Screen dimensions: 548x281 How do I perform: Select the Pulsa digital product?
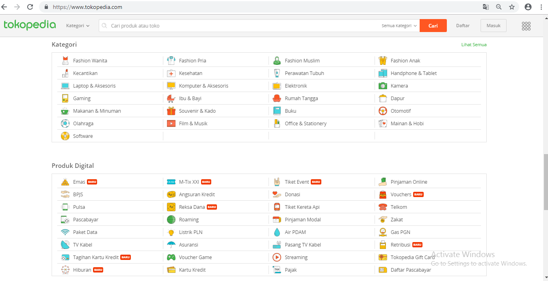(79, 207)
